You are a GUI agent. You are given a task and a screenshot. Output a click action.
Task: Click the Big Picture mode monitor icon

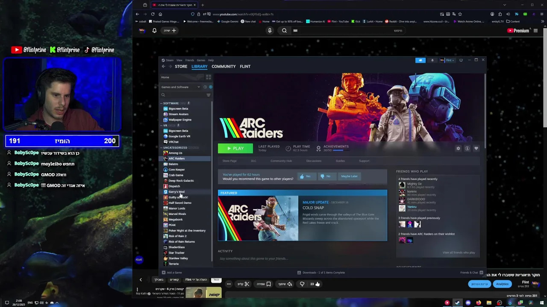(x=461, y=60)
